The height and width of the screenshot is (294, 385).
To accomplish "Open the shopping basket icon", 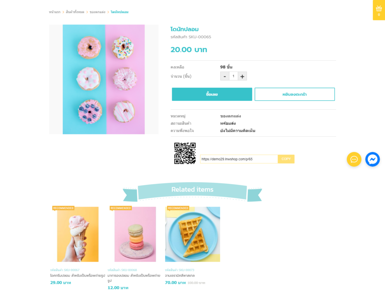I will (x=379, y=9).
